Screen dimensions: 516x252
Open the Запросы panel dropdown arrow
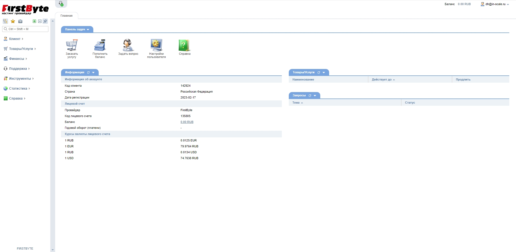(315, 96)
